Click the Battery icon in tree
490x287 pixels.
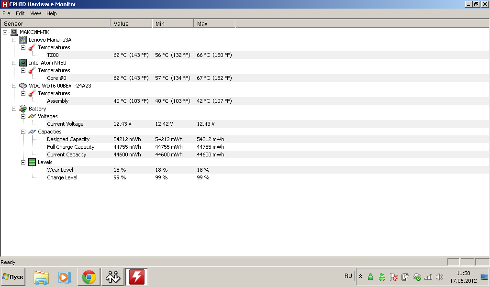23,109
